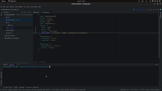
Task: Open the Run menu
Action: (25, 7)
